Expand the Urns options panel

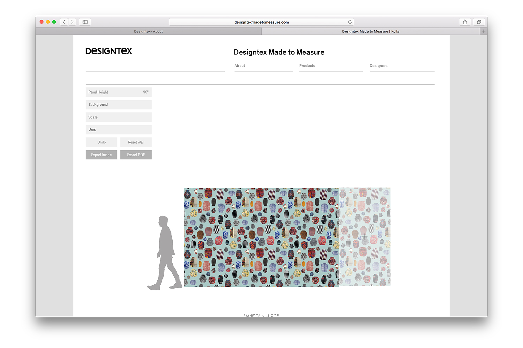point(119,130)
